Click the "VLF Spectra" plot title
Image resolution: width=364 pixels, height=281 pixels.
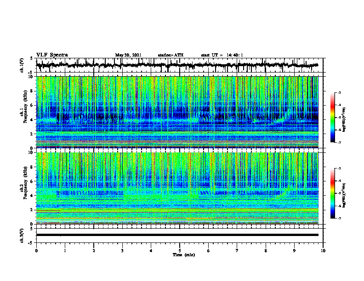(52, 55)
